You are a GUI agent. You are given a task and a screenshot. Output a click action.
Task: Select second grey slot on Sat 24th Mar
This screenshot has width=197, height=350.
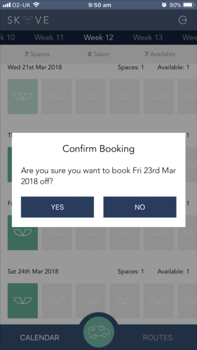point(90,301)
